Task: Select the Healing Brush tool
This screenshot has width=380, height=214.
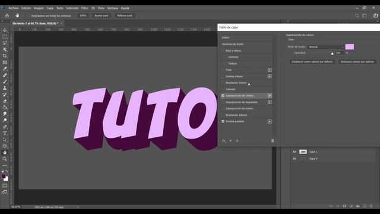Action: (5, 75)
